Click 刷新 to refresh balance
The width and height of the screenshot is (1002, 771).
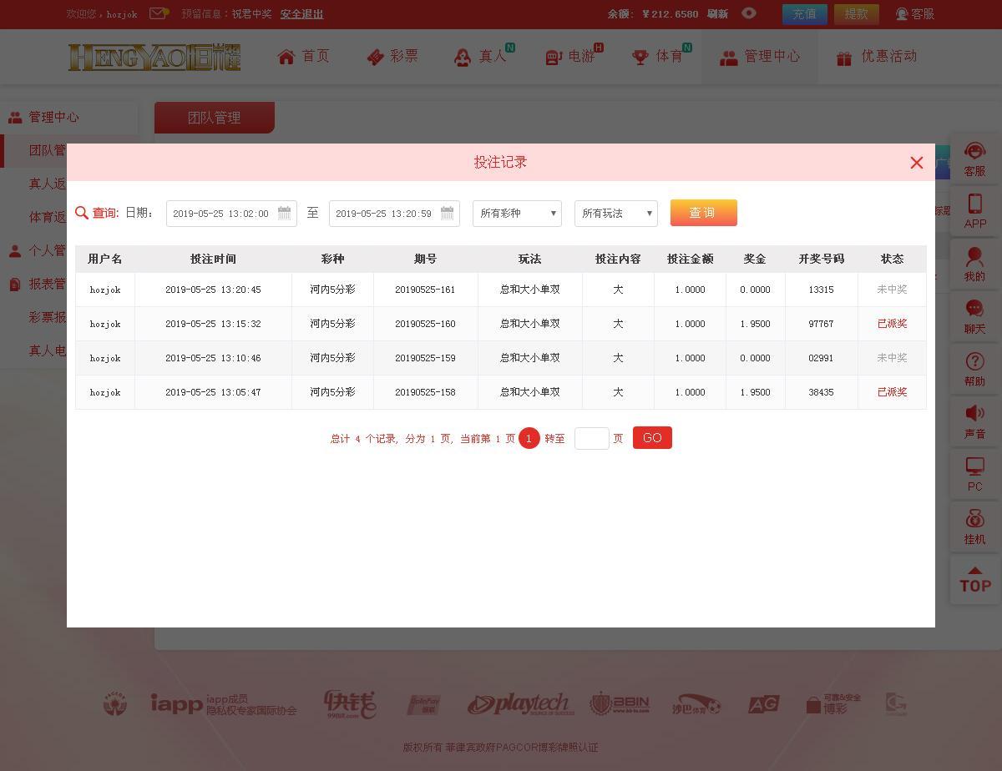(x=717, y=14)
